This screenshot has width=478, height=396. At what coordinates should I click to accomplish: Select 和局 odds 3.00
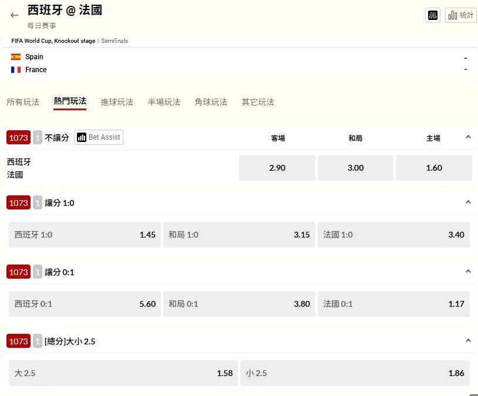point(355,168)
